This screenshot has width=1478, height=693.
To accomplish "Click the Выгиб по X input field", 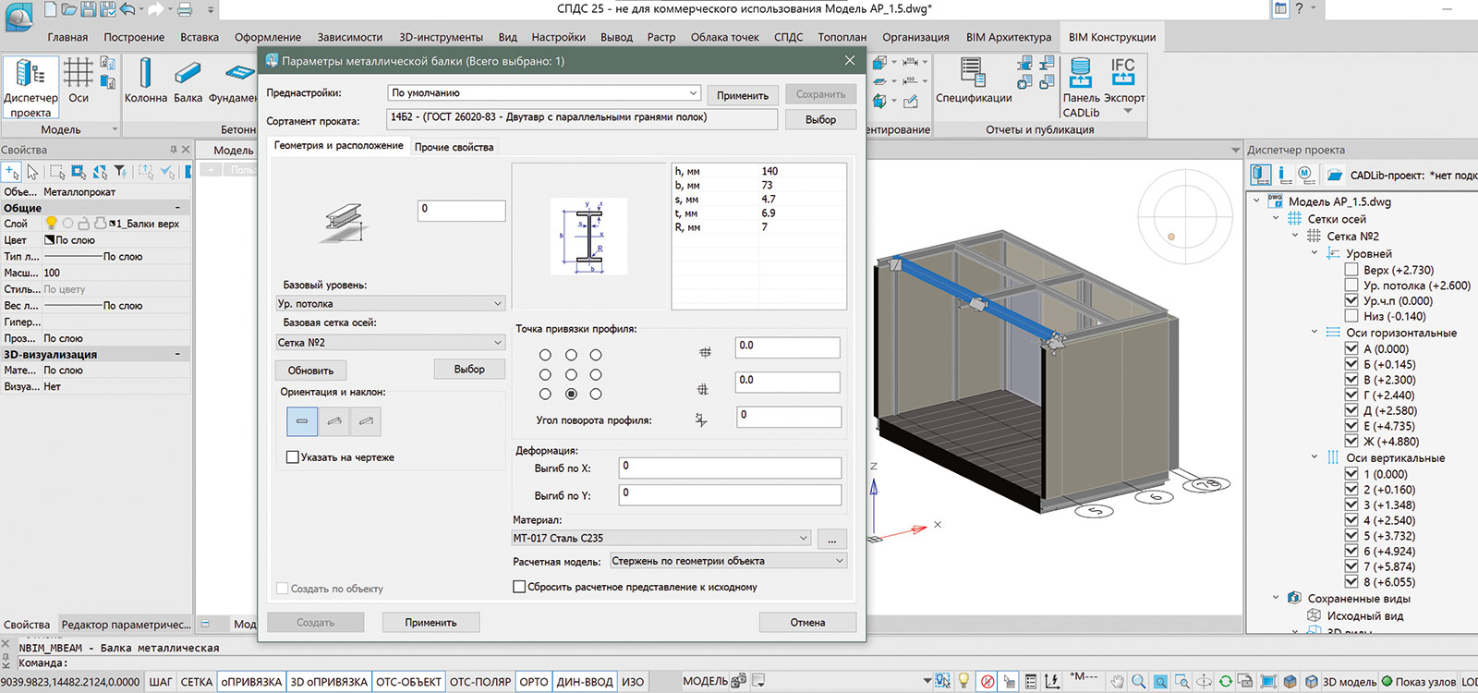I will pos(730,468).
